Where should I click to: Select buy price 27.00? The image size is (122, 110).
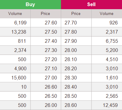[x=51, y=78]
